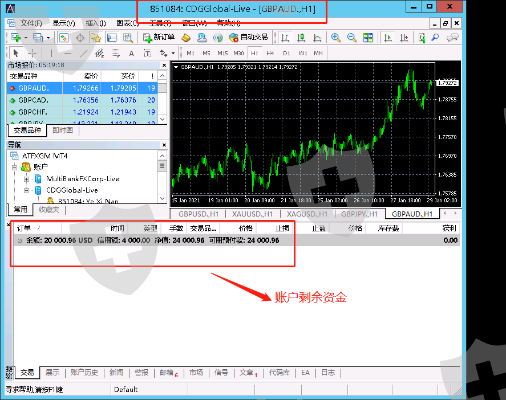Select the equidistant channel tool

coord(99,53)
